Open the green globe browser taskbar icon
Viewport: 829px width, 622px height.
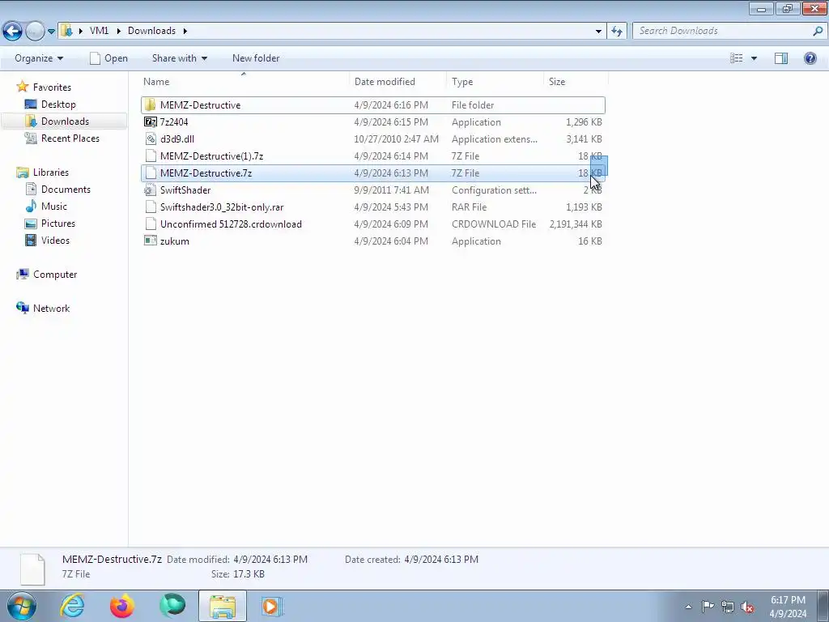tap(172, 606)
